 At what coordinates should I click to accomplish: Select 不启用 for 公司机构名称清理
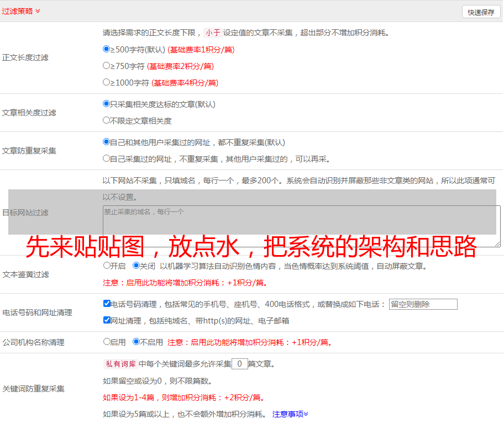(136, 342)
